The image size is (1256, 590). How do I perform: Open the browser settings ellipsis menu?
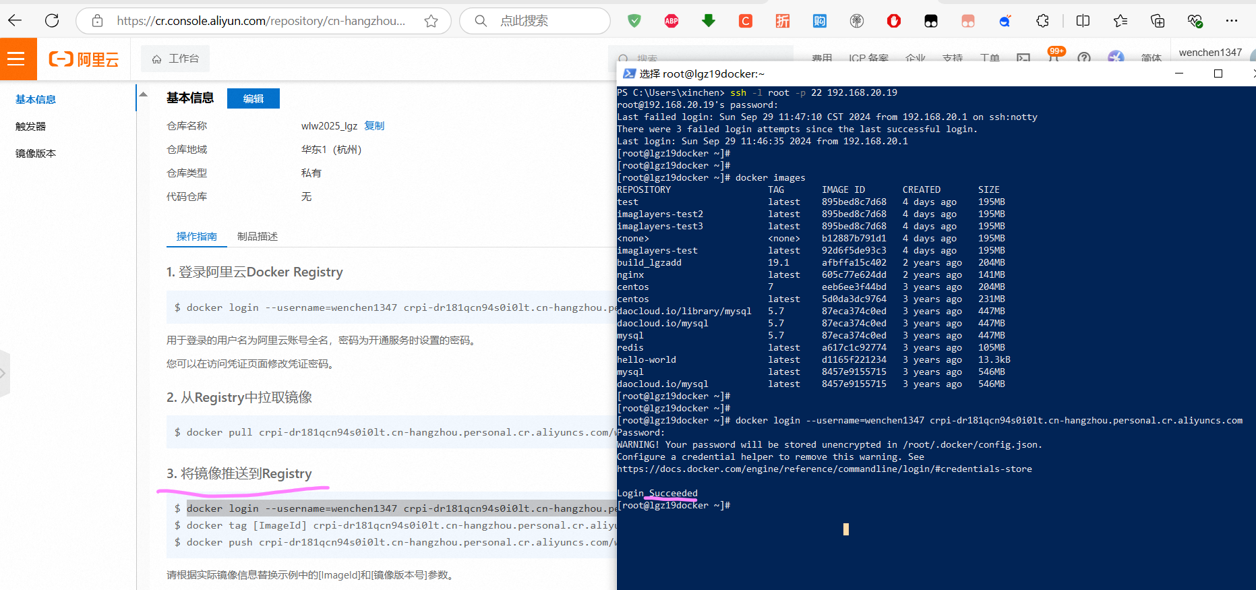click(x=1232, y=21)
